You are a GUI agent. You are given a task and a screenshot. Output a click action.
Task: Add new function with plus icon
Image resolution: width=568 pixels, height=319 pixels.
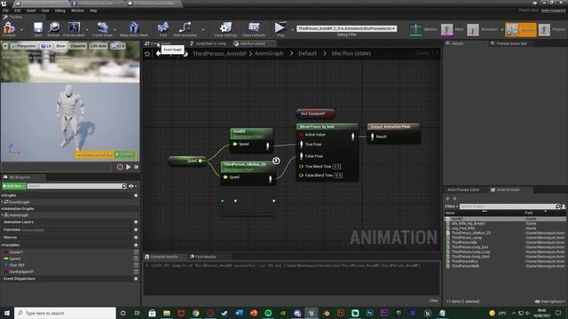tap(136, 230)
